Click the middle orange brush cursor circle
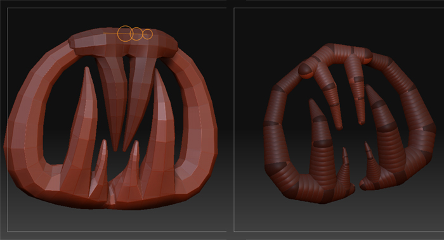 pyautogui.click(x=136, y=34)
